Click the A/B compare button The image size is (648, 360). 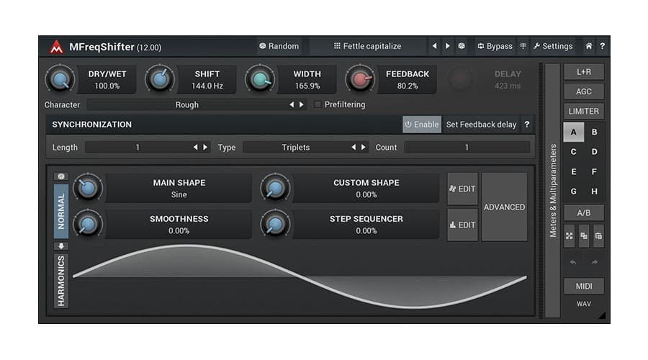pyautogui.click(x=584, y=213)
